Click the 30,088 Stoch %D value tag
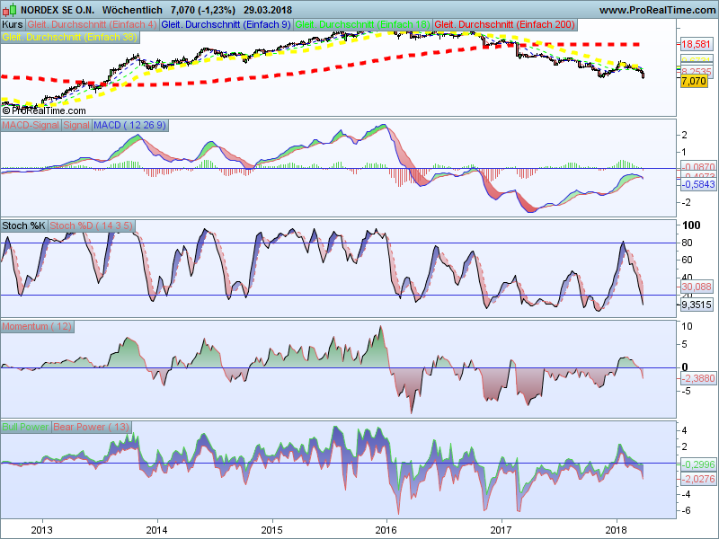Screen dimensions: 719x539 coord(696,287)
